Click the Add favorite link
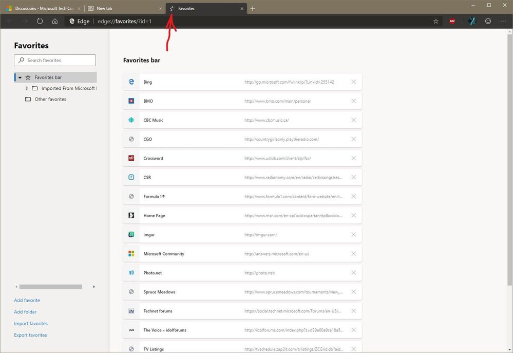Viewport: 513px width, 353px height. click(x=27, y=300)
